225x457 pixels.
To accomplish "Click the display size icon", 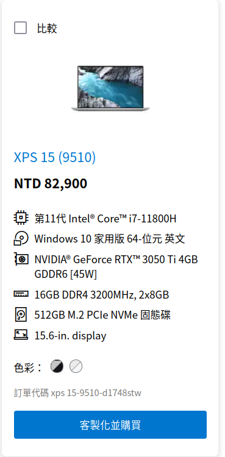I will coord(21,335).
